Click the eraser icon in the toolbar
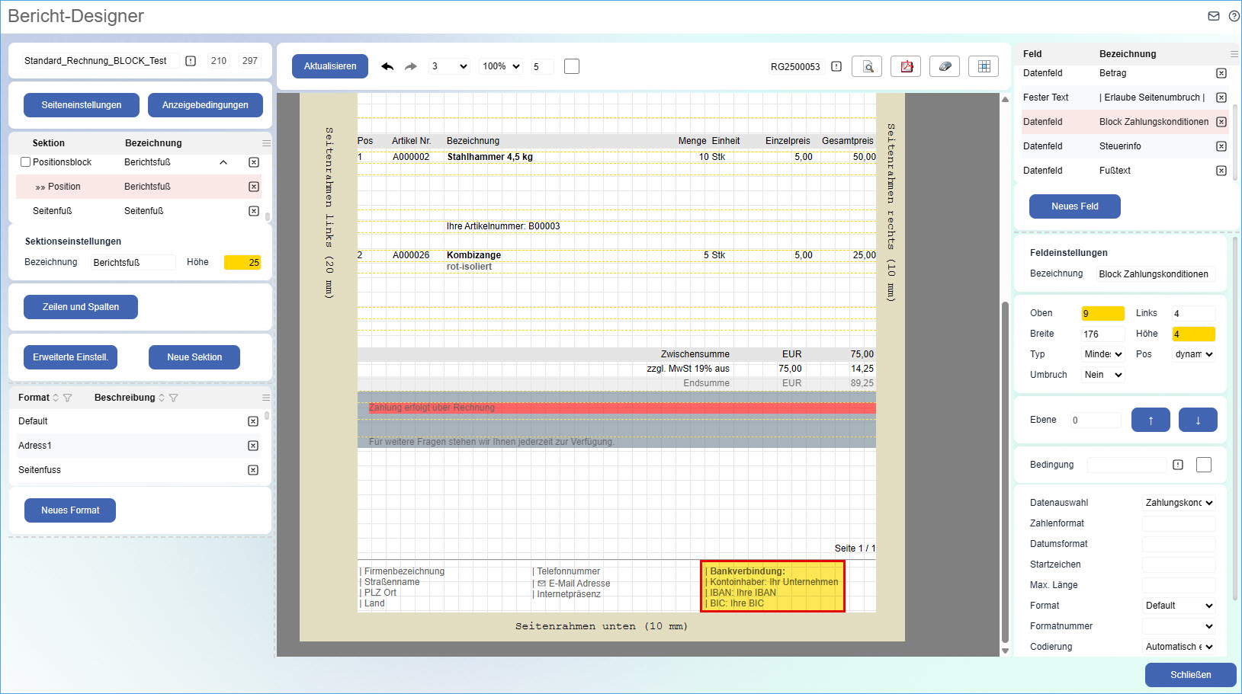The height and width of the screenshot is (694, 1242). point(945,66)
